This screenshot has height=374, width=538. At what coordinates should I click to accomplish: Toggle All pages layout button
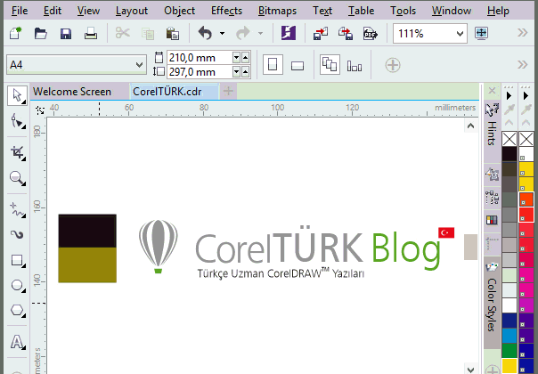[x=330, y=64]
